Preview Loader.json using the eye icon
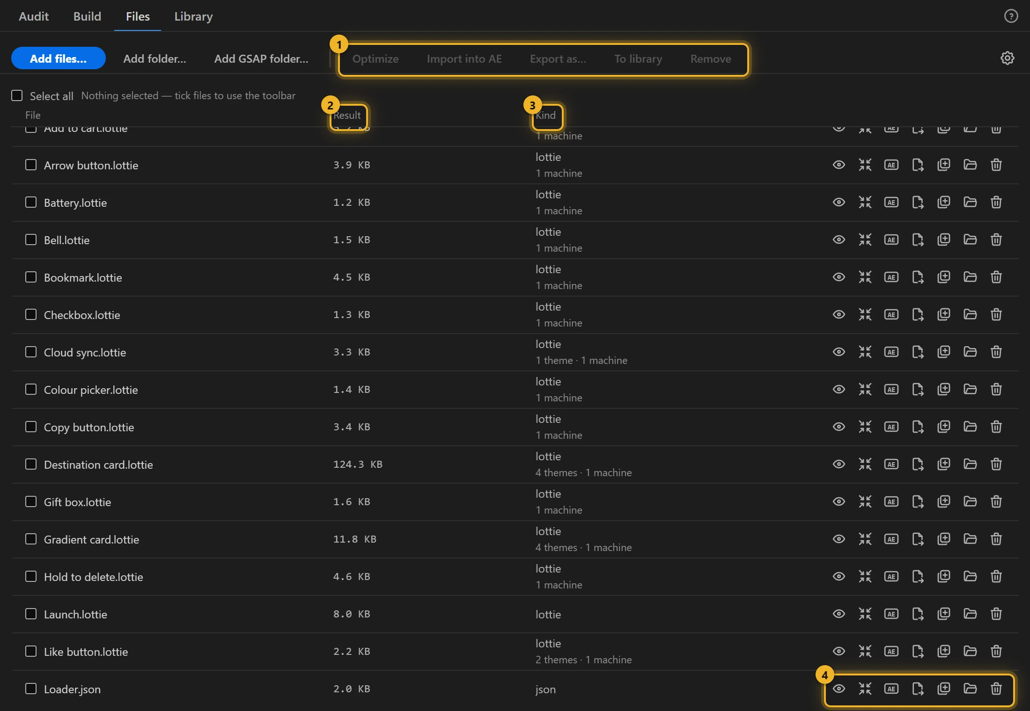Screen dimensions: 1030x711 pos(839,689)
